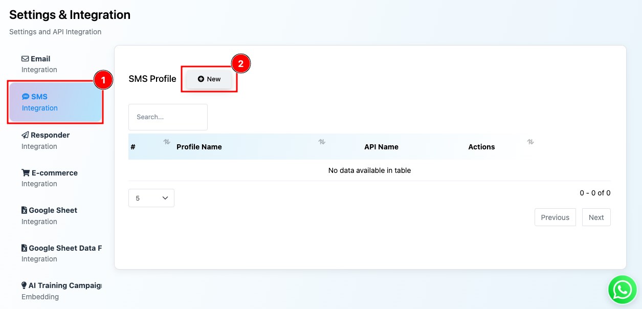Click the Settings & Integration page title
642x309 pixels.
pyautogui.click(x=70, y=15)
